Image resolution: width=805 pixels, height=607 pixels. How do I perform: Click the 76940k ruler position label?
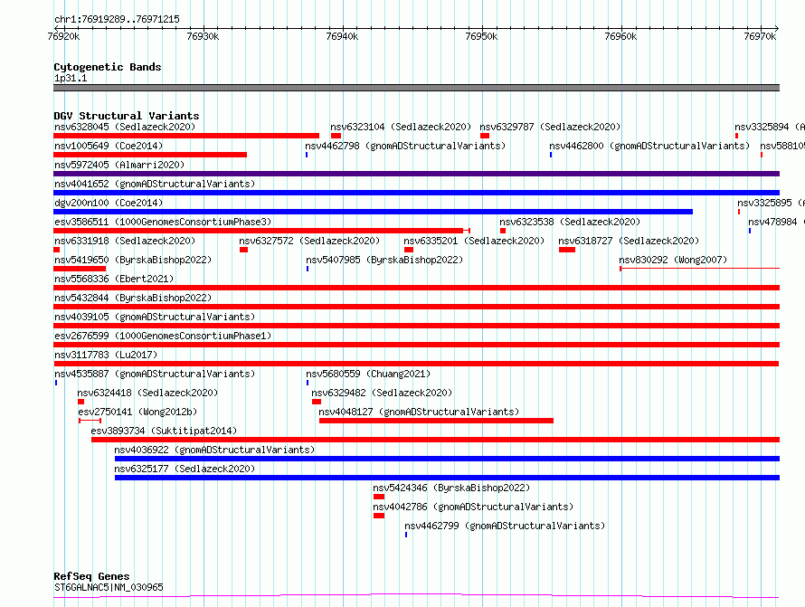(x=342, y=36)
